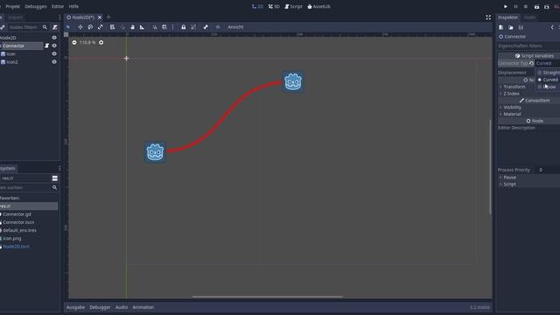
Task: Open the Ausgabe bottom panel
Action: coord(75,307)
